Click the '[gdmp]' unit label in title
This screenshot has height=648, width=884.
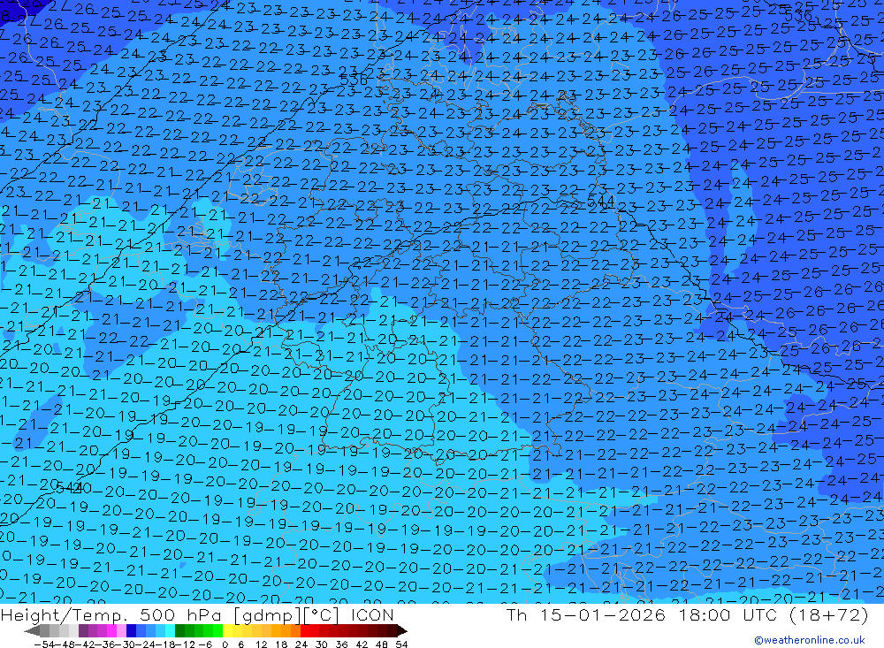click(x=269, y=614)
